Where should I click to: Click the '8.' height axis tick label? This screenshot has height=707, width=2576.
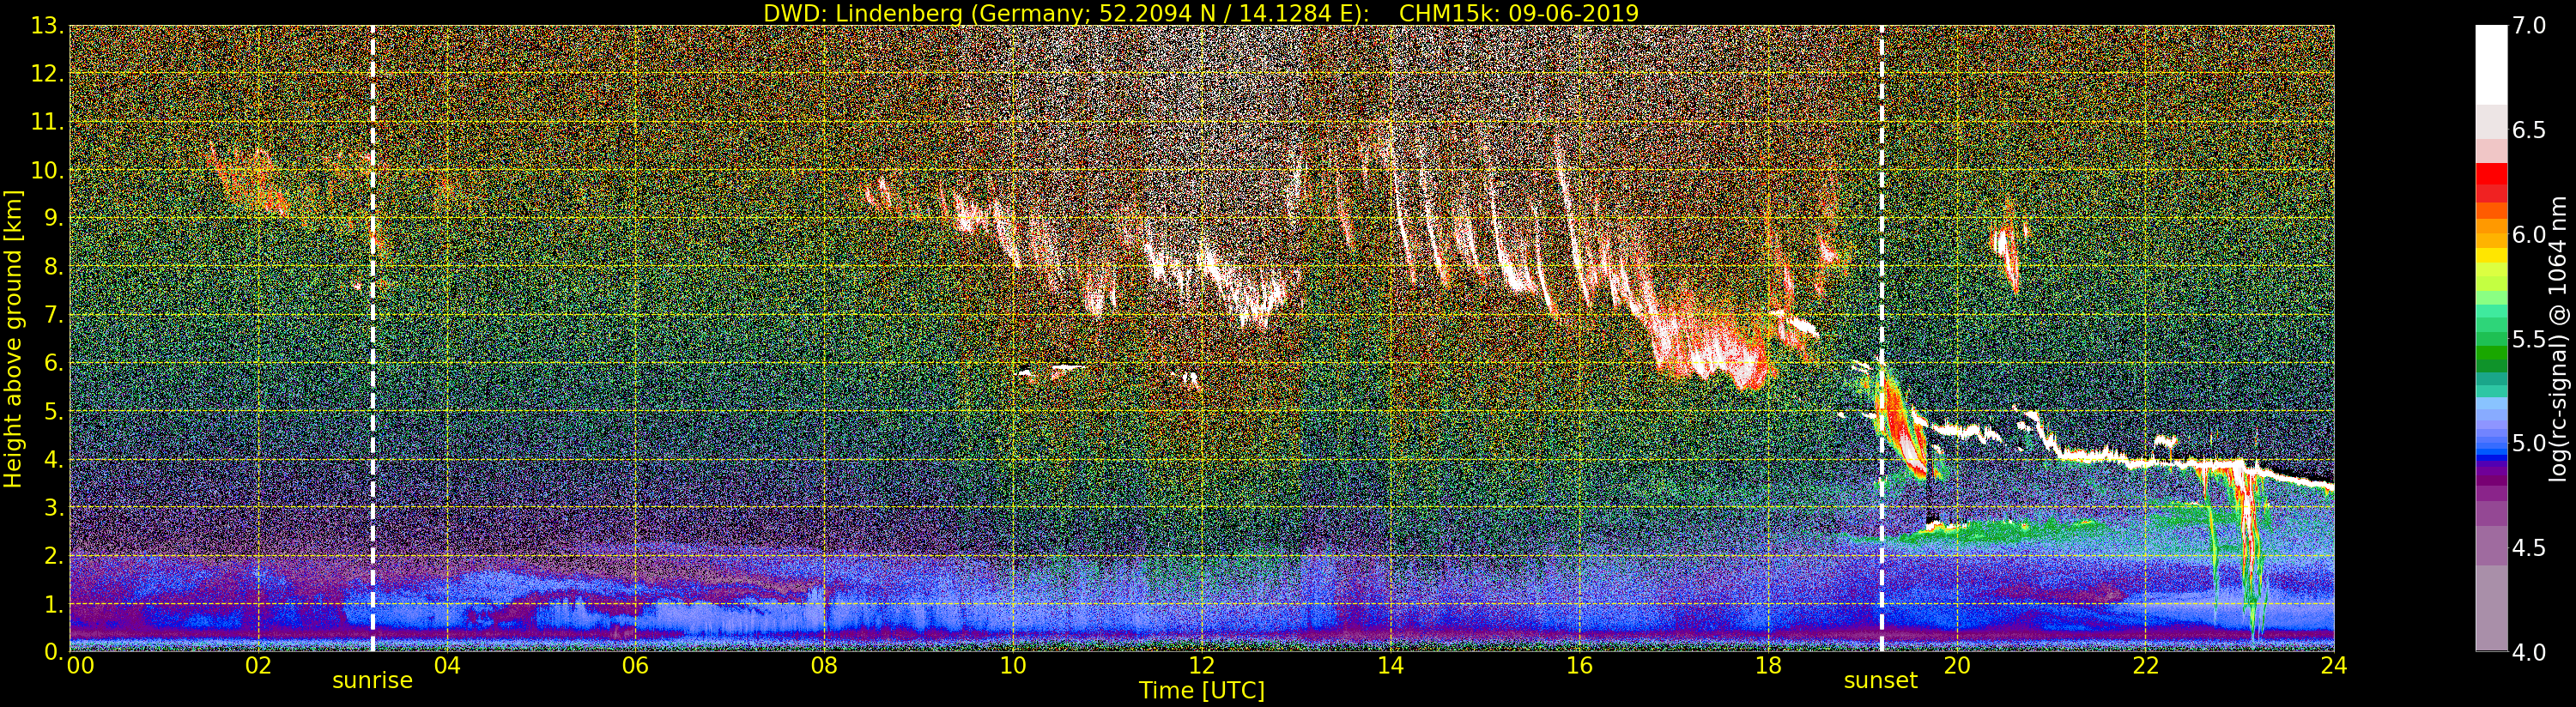click(53, 267)
